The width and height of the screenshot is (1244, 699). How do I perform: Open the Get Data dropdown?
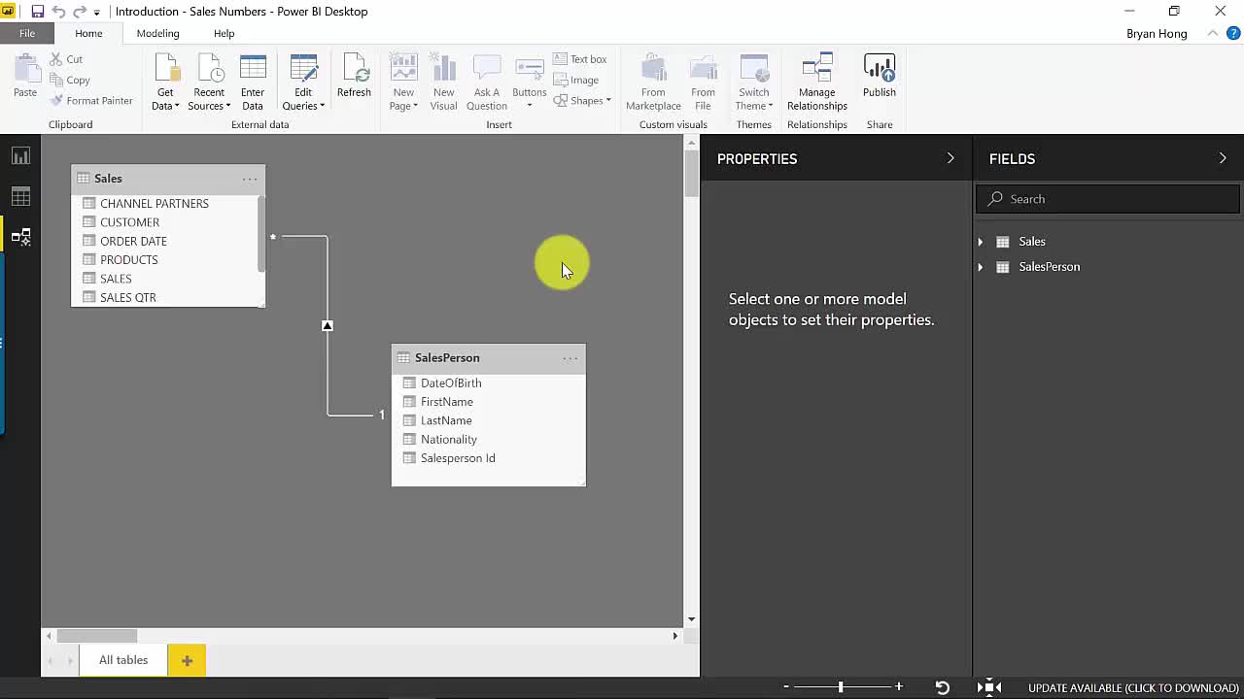165,99
